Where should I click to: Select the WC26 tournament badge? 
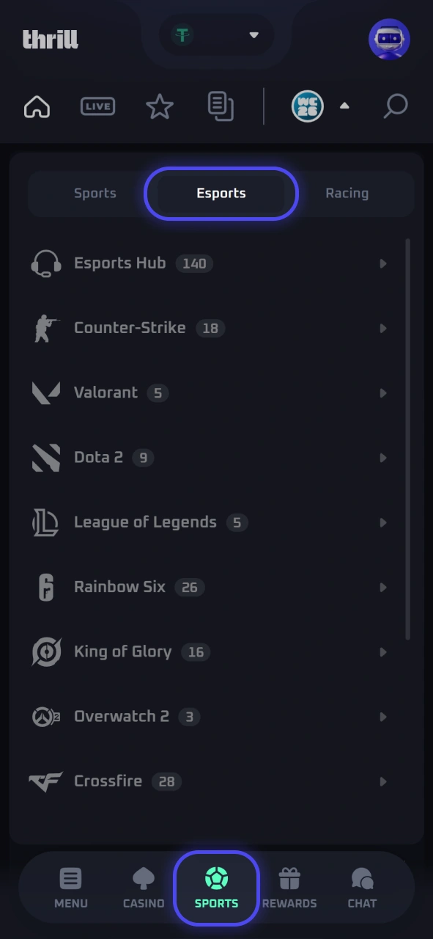[307, 106]
